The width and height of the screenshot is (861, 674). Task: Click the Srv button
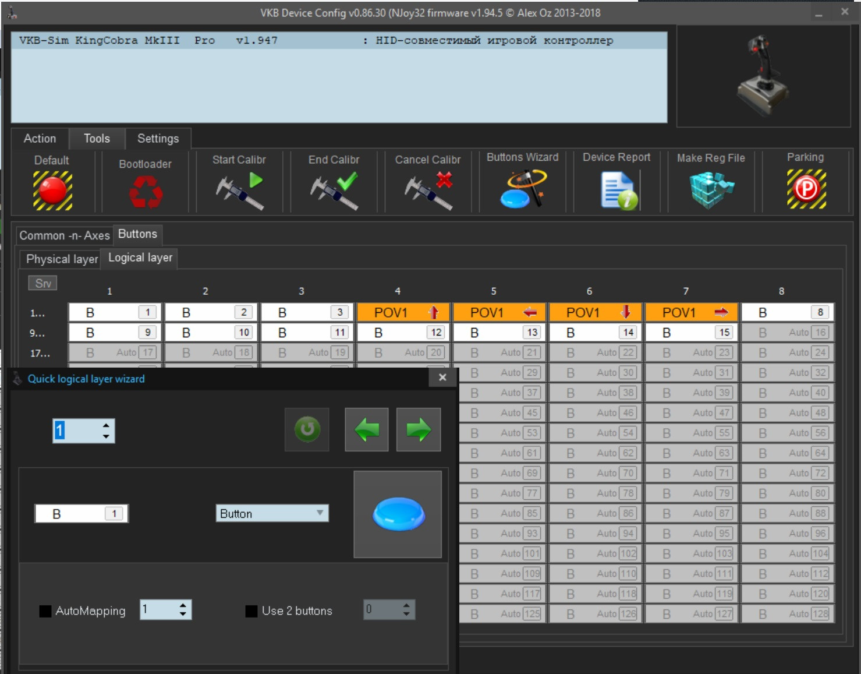(x=42, y=283)
